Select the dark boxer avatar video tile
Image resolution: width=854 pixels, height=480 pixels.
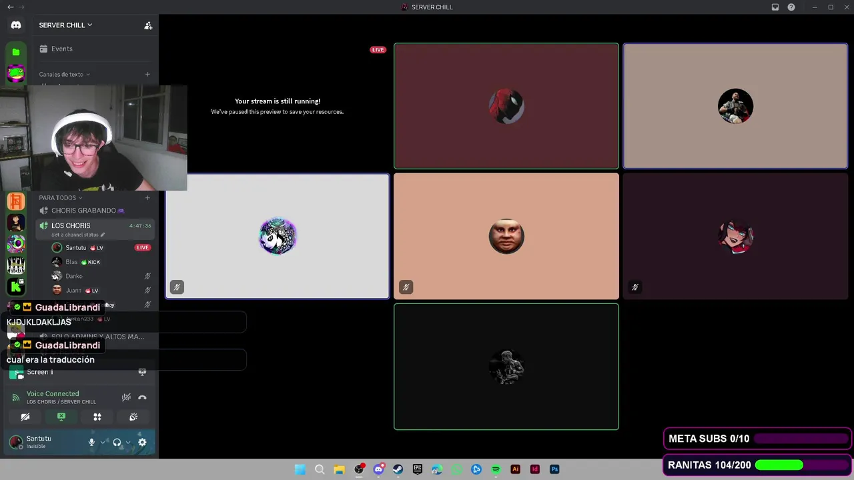coord(506,367)
